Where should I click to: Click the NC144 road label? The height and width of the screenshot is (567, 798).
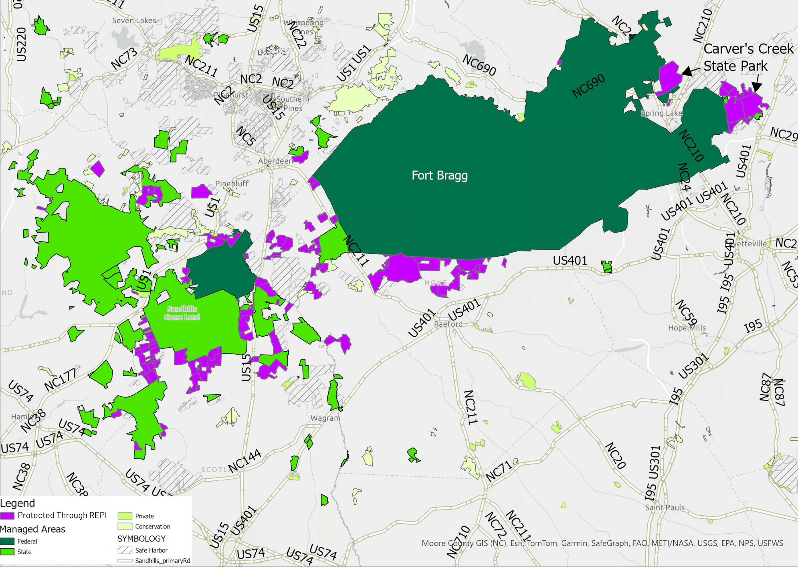pyautogui.click(x=244, y=460)
